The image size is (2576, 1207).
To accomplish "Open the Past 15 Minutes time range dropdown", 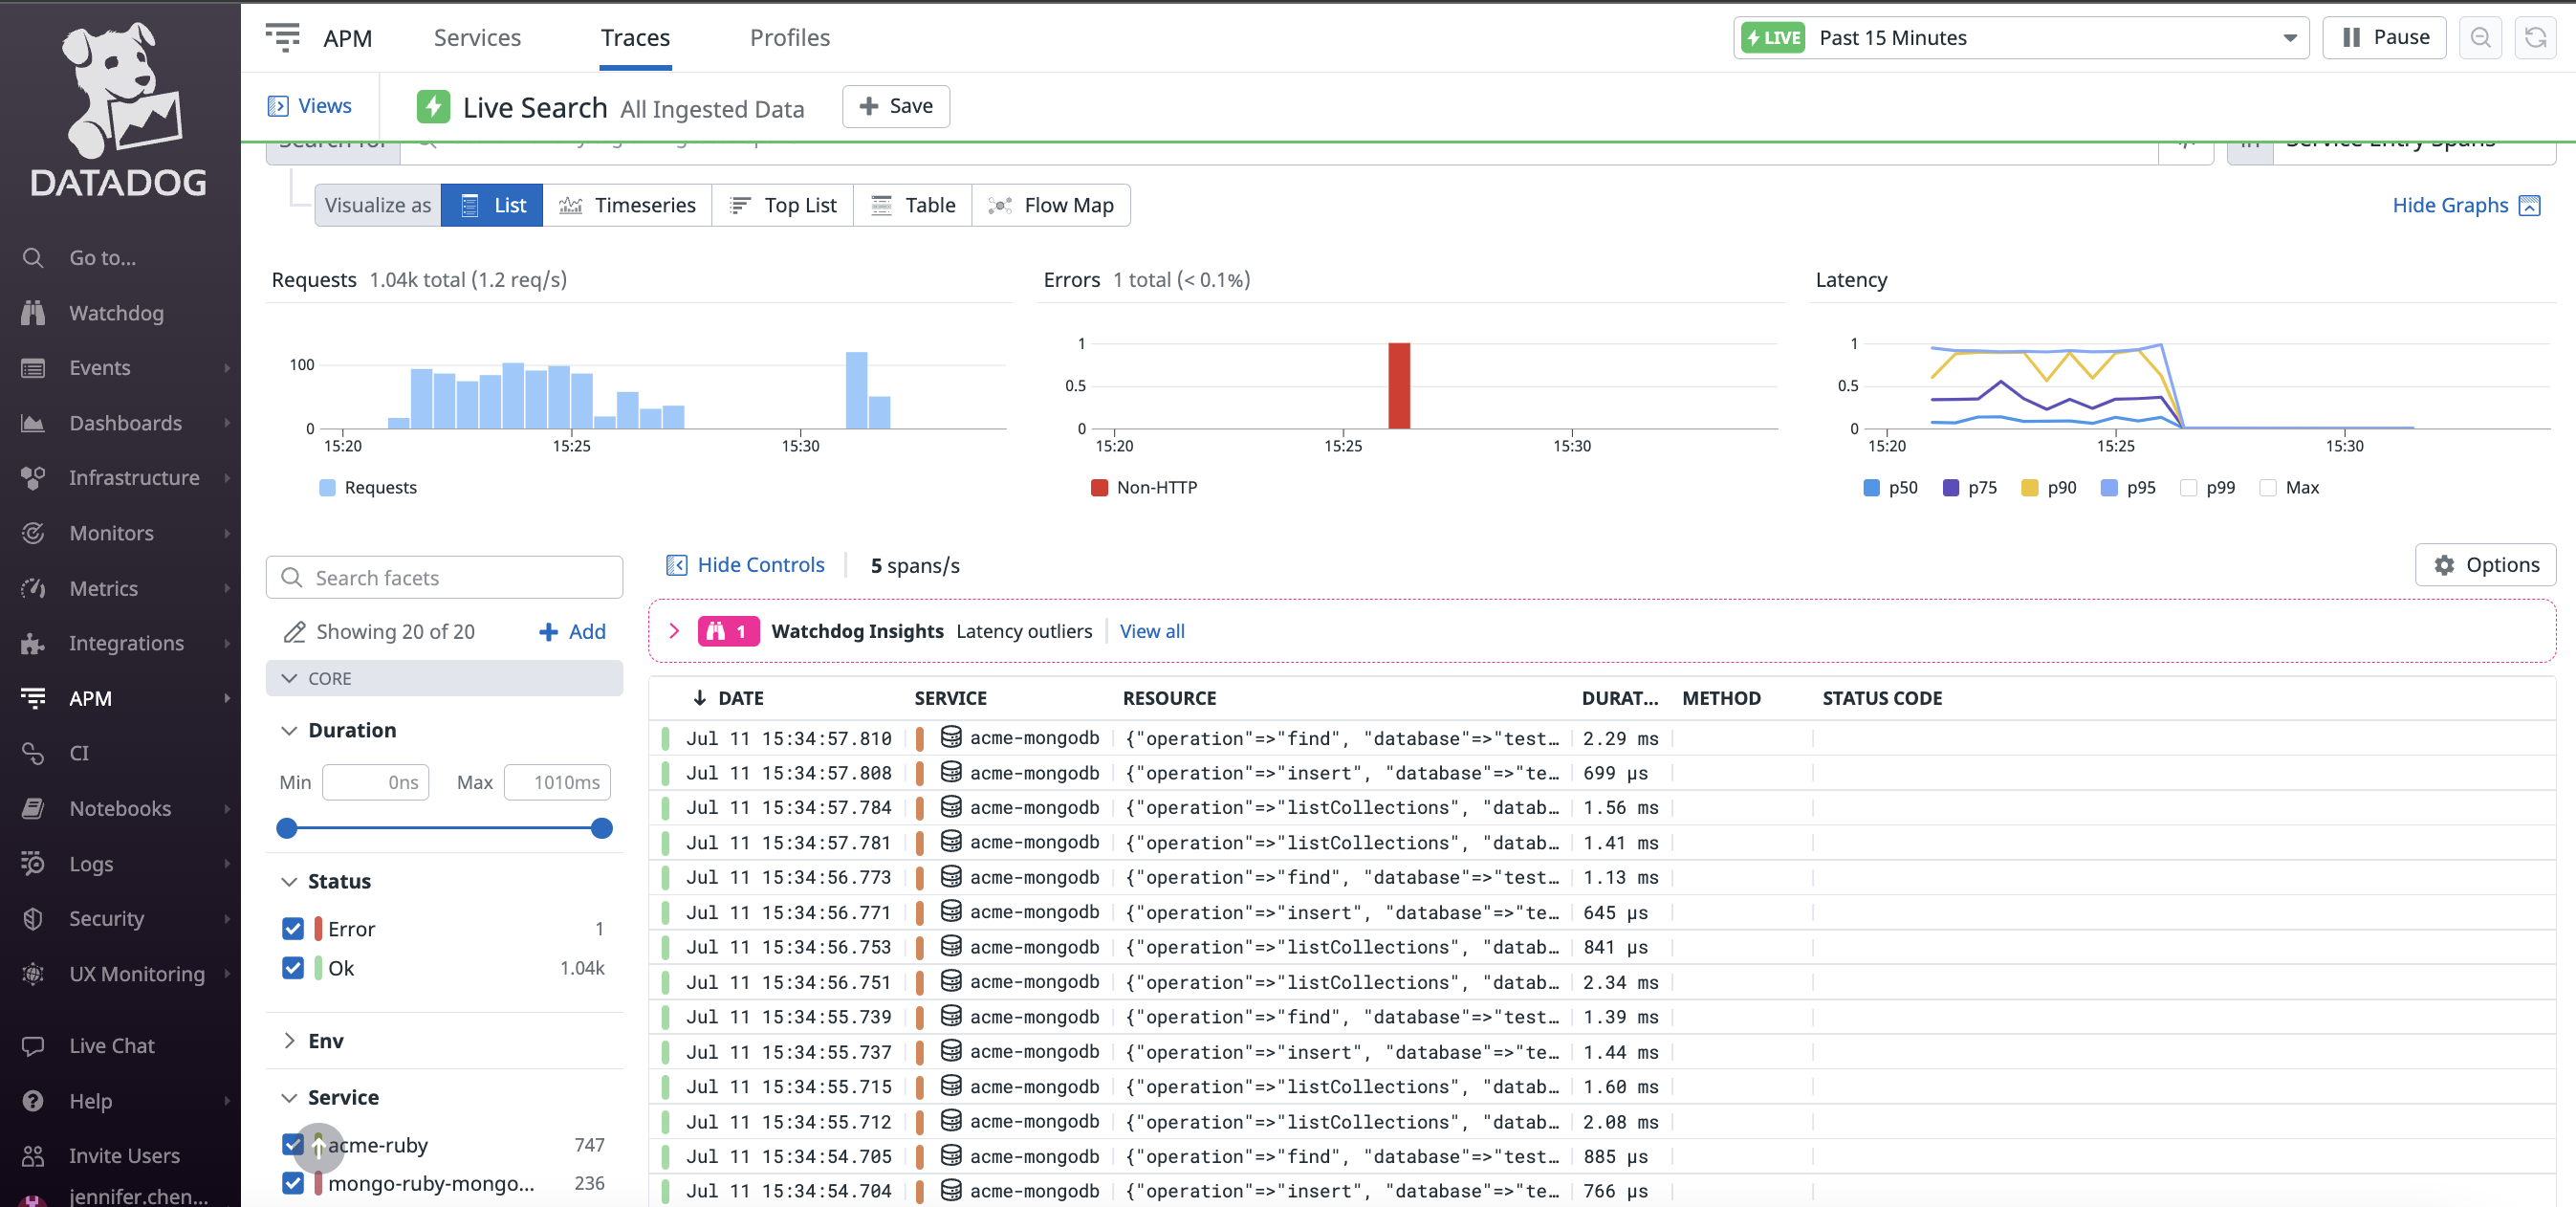I will point(2289,38).
